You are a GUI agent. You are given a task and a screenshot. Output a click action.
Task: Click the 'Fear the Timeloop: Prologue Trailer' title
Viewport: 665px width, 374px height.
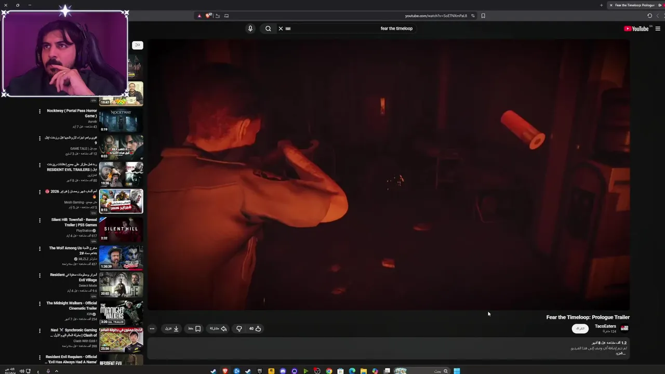(588, 317)
